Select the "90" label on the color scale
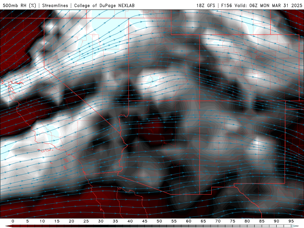304x228 pixels. (277, 221)
